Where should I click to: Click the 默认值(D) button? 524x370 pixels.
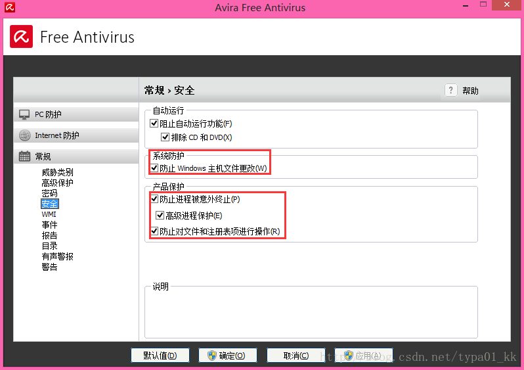(160, 356)
